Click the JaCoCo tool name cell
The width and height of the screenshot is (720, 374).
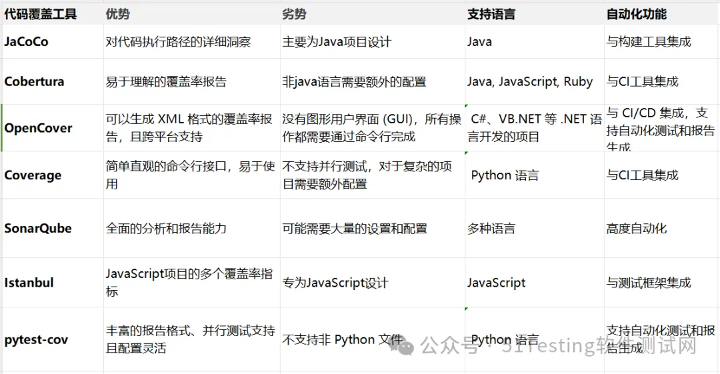(x=53, y=41)
